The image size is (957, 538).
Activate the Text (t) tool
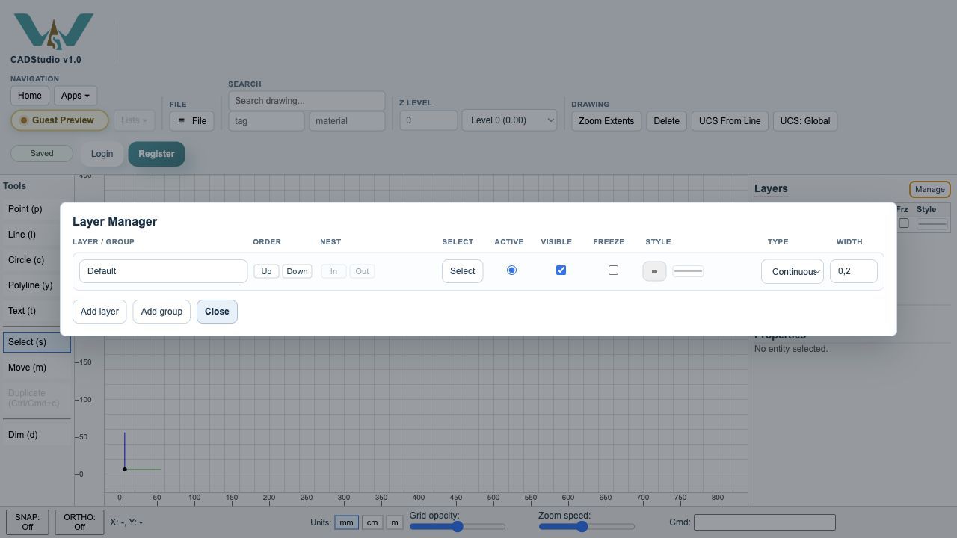36,311
